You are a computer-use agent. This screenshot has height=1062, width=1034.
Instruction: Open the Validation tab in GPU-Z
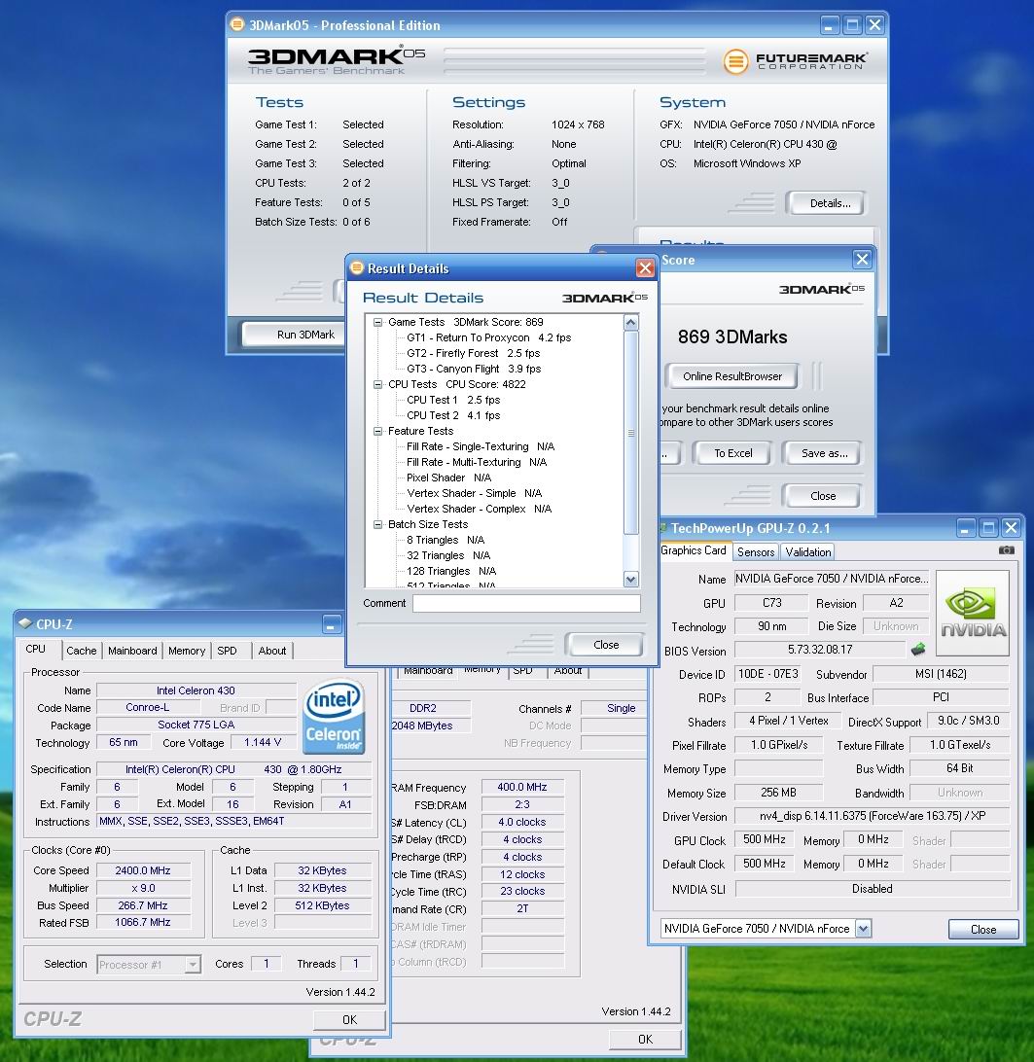(807, 552)
